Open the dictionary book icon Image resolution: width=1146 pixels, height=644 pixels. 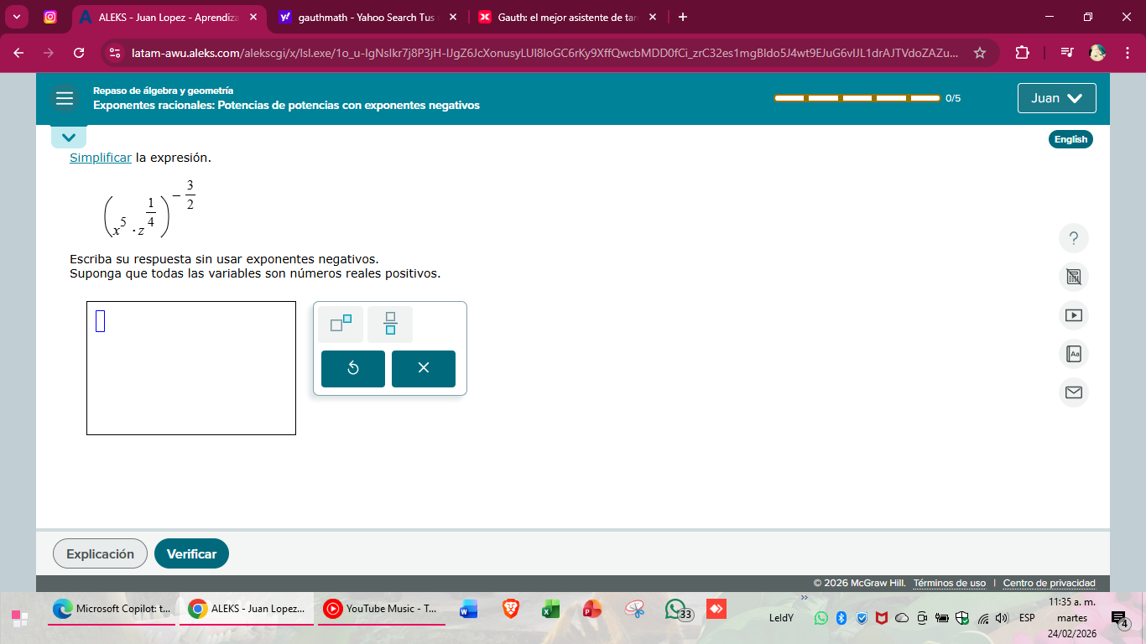(1073, 354)
